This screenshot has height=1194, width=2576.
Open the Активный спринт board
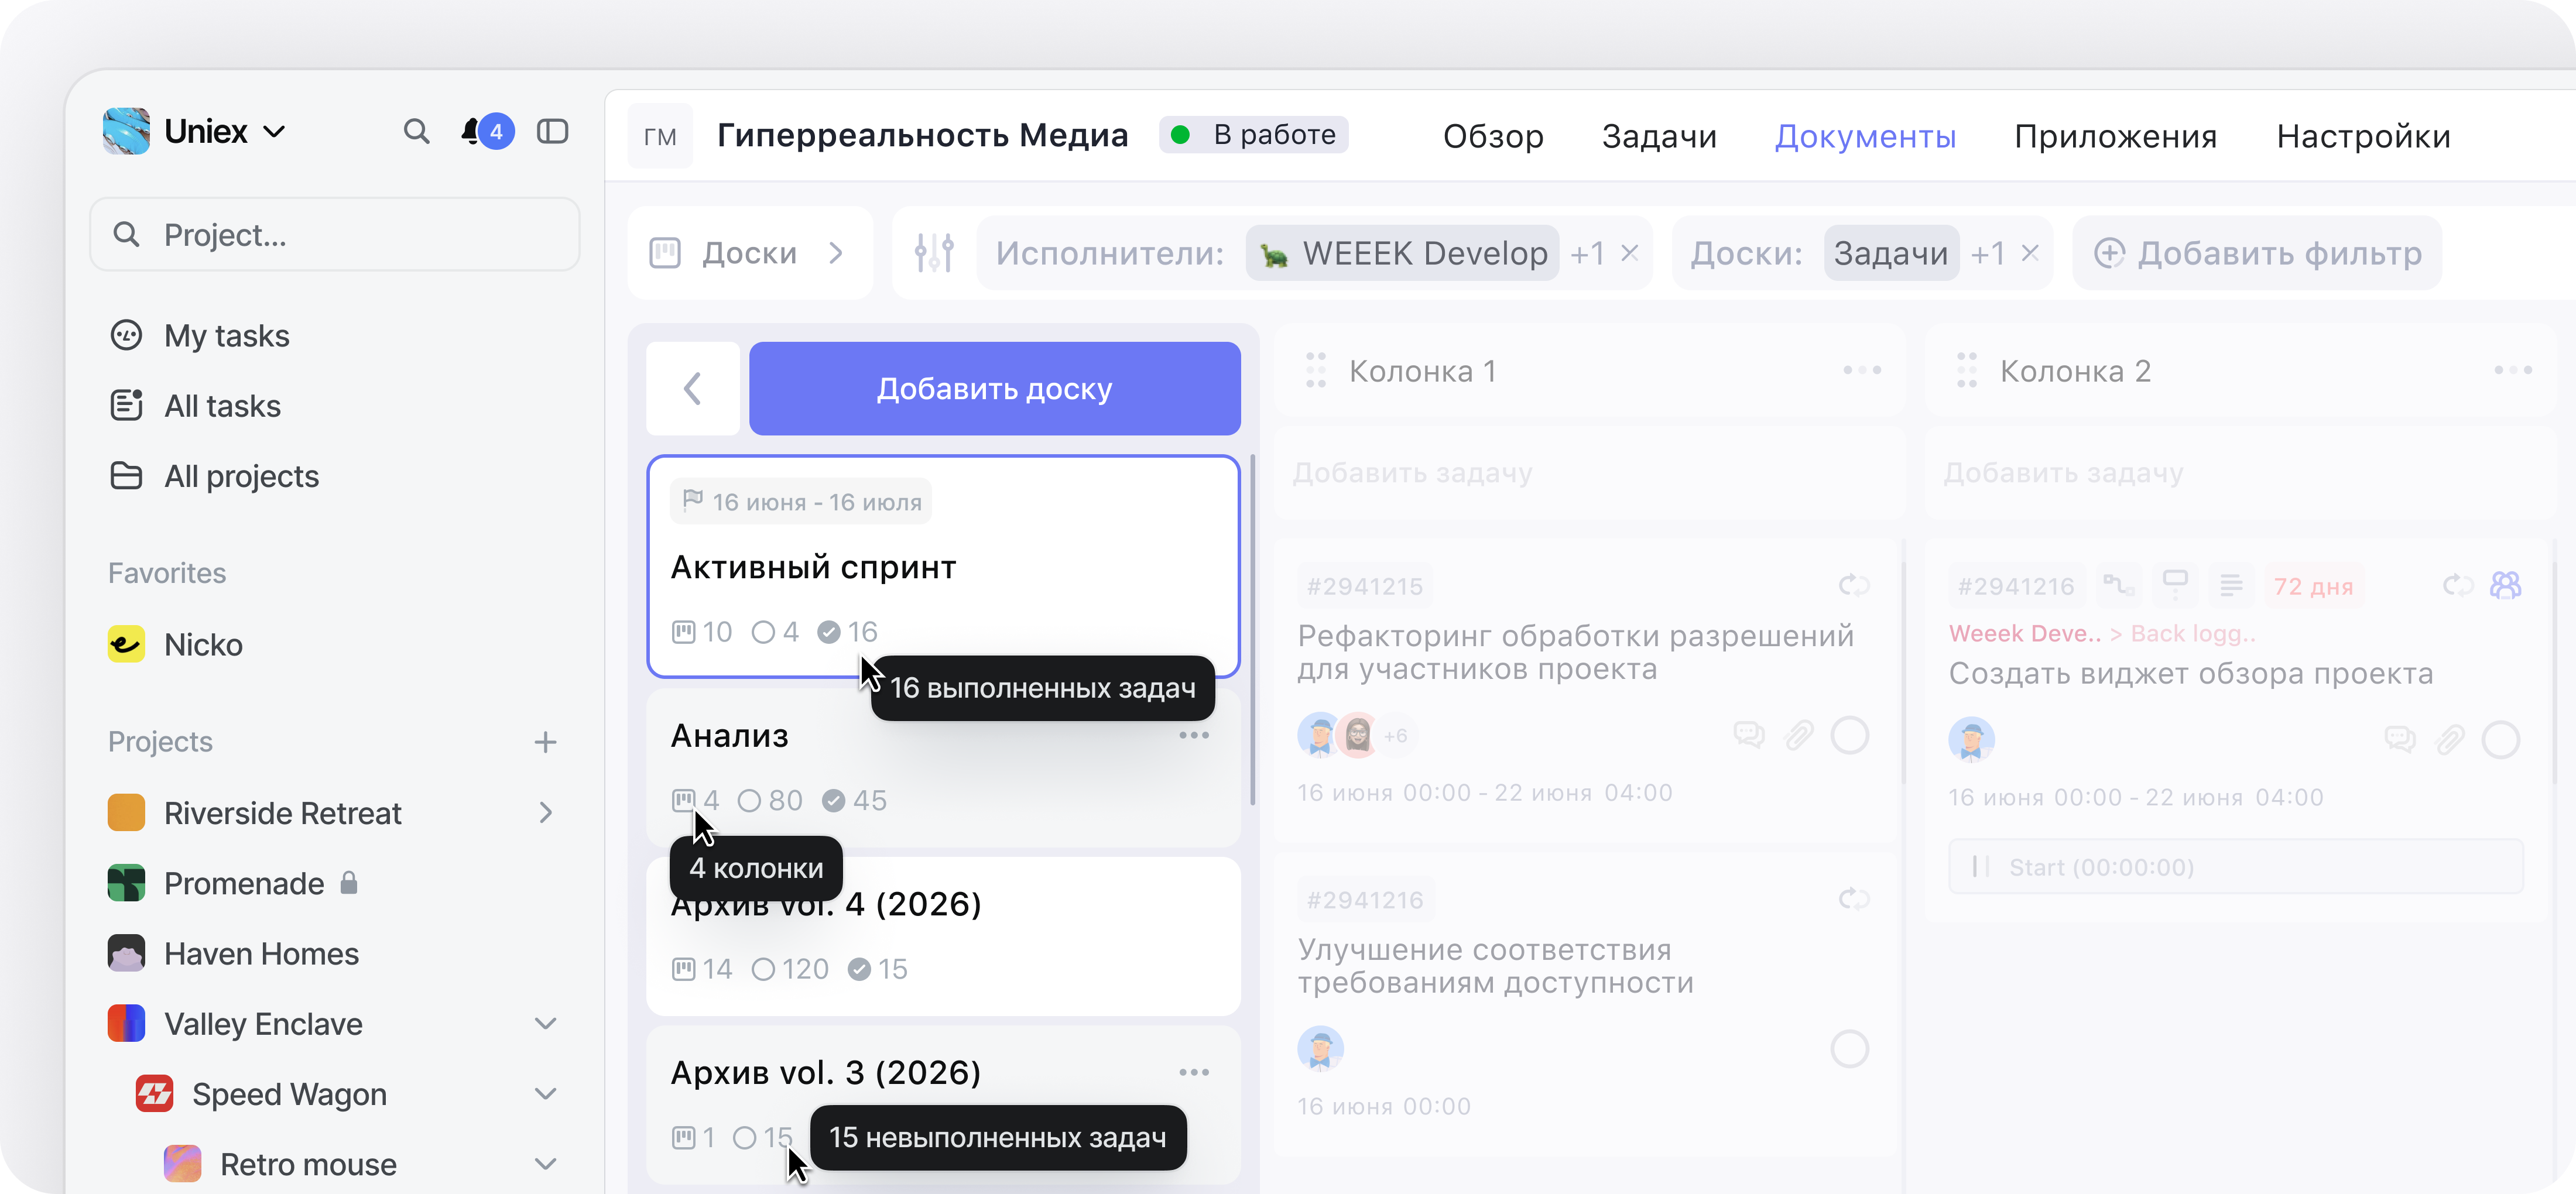943,566
